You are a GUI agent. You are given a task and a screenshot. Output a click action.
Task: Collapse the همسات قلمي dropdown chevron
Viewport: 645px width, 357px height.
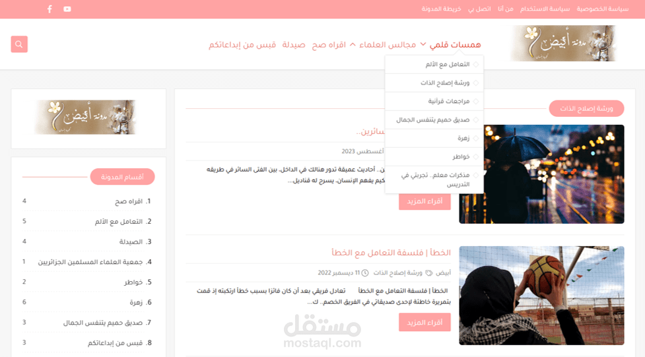click(423, 44)
